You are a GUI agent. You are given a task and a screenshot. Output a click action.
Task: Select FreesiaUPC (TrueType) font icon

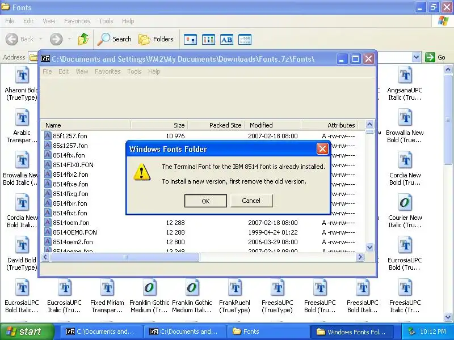(278, 288)
